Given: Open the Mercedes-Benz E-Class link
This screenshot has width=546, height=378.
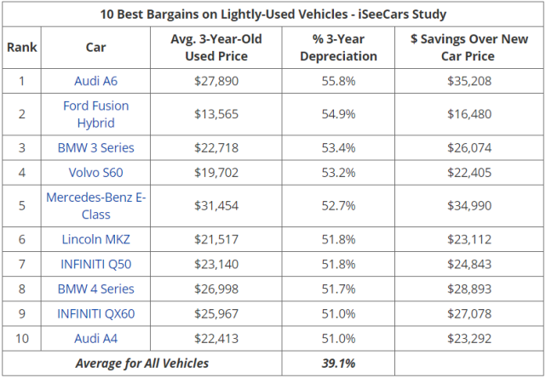Looking at the screenshot, I should (95, 205).
